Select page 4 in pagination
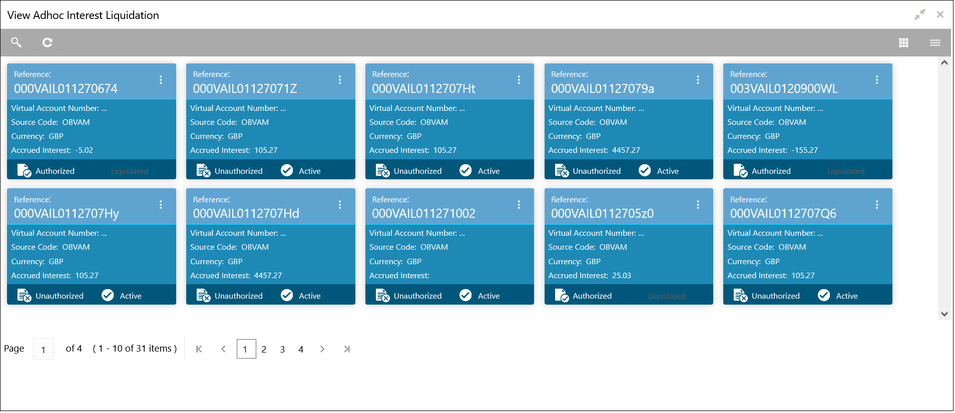 click(x=301, y=350)
